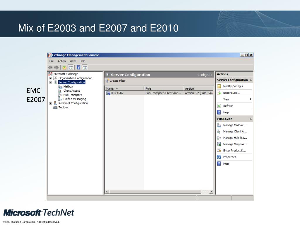Select the 'Hub Transport, Client Acc...' role cell
The width and height of the screenshot is (300, 225).
tap(163, 93)
